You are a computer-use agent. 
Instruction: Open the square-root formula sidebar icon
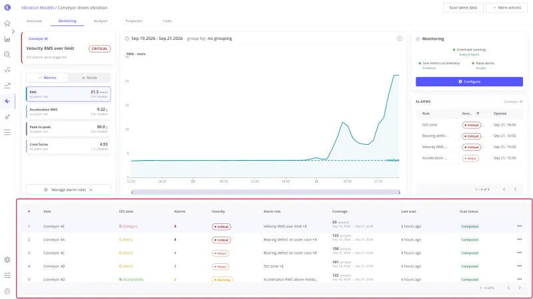click(7, 70)
